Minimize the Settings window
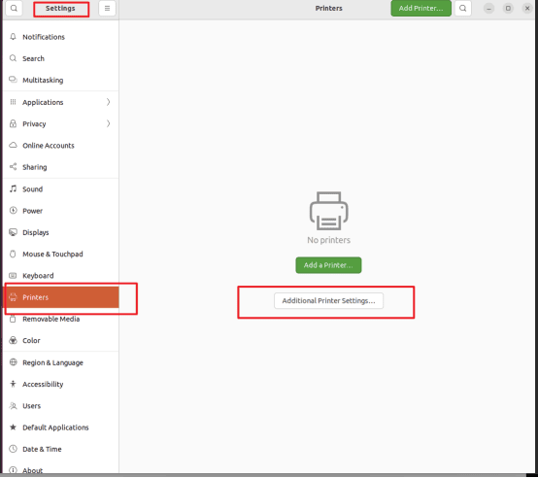 488,8
